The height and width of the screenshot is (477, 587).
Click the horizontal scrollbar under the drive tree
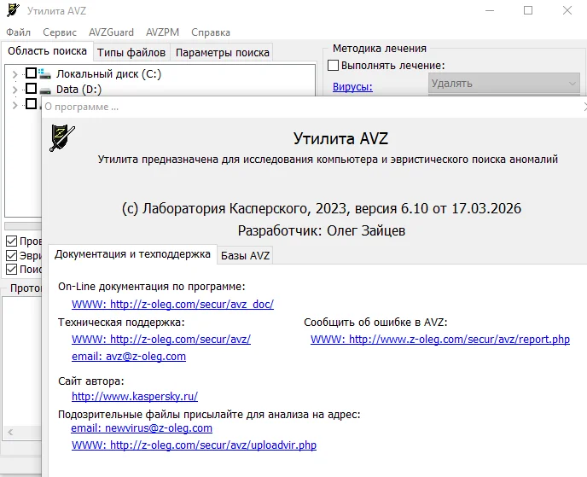(23, 226)
